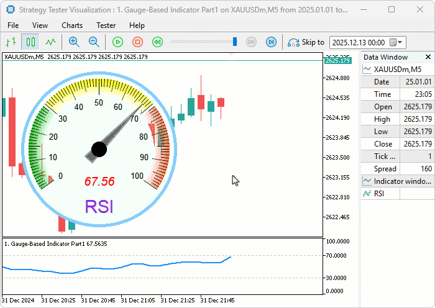Click the Time value 23:05

(x=423, y=94)
